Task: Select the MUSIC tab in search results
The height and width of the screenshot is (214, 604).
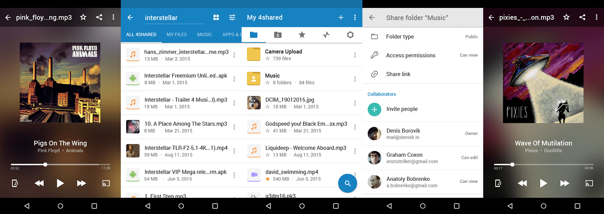Action: tap(205, 34)
